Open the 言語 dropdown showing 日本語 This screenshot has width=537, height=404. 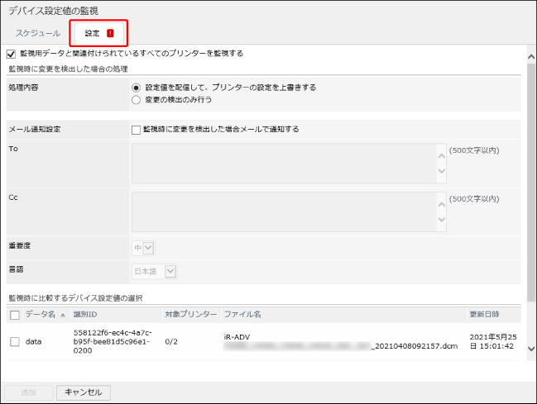pos(155,270)
